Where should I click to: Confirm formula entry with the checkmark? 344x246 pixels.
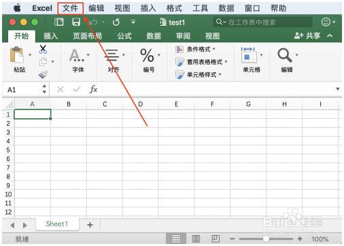(77, 89)
